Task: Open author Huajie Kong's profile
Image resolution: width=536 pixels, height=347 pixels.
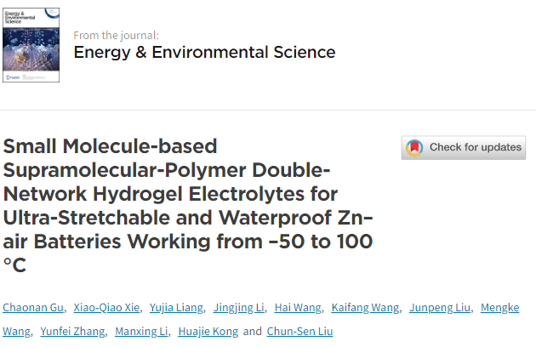Action: (208, 332)
